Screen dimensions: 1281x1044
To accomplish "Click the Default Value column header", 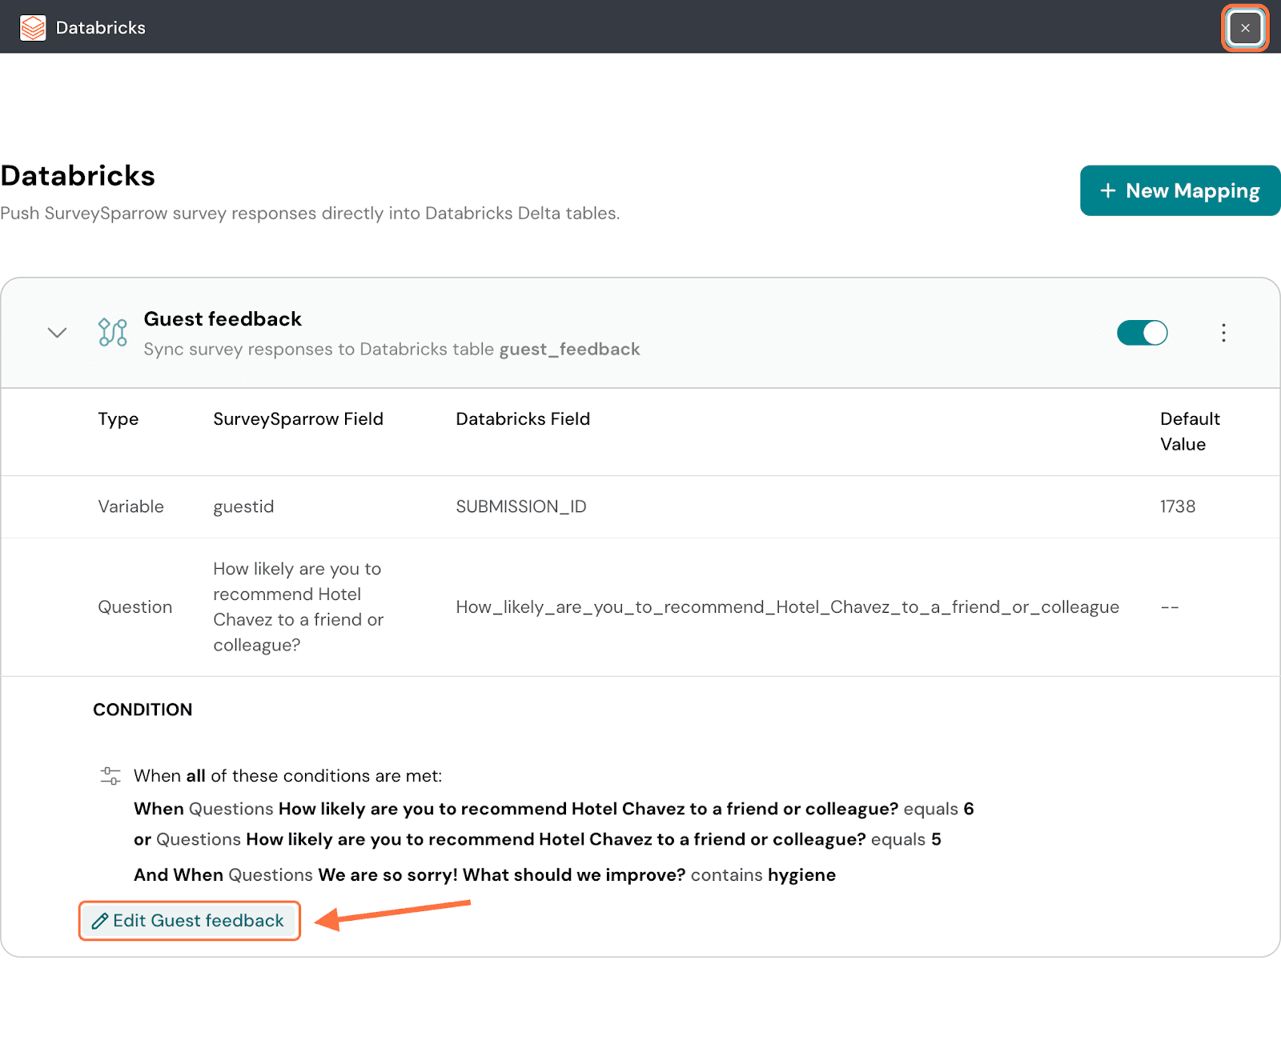I will (x=1189, y=431).
